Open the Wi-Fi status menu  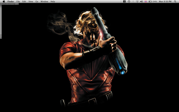point(137,2)
